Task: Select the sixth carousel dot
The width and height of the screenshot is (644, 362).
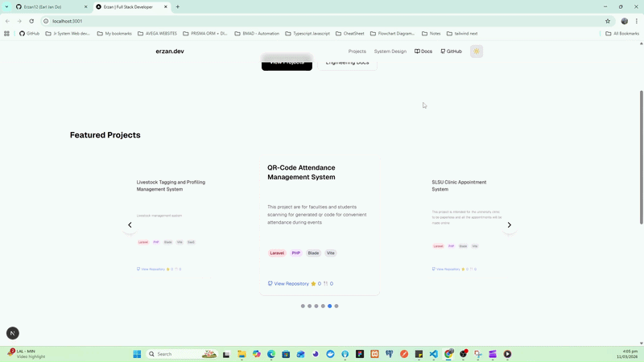Action: pos(336,306)
